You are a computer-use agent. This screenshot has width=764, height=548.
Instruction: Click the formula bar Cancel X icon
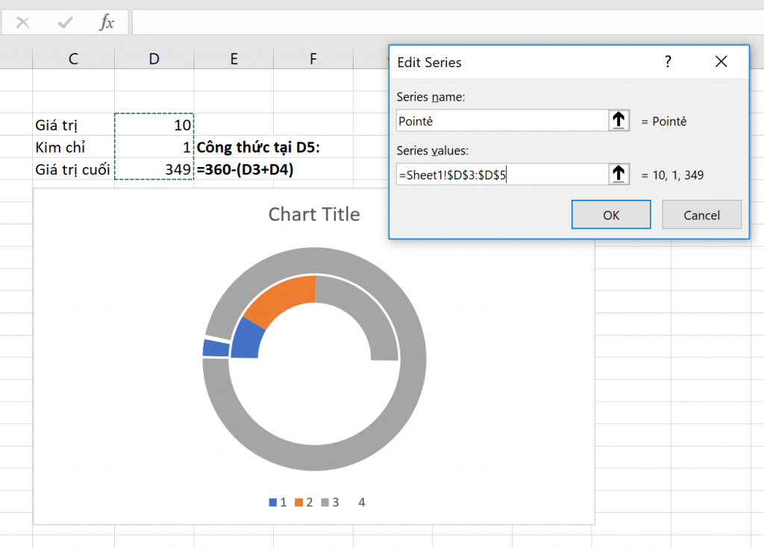23,22
